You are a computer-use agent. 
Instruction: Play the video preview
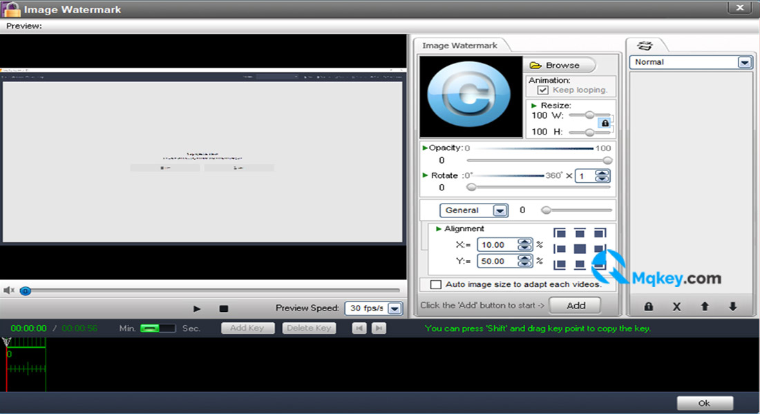[x=197, y=308]
